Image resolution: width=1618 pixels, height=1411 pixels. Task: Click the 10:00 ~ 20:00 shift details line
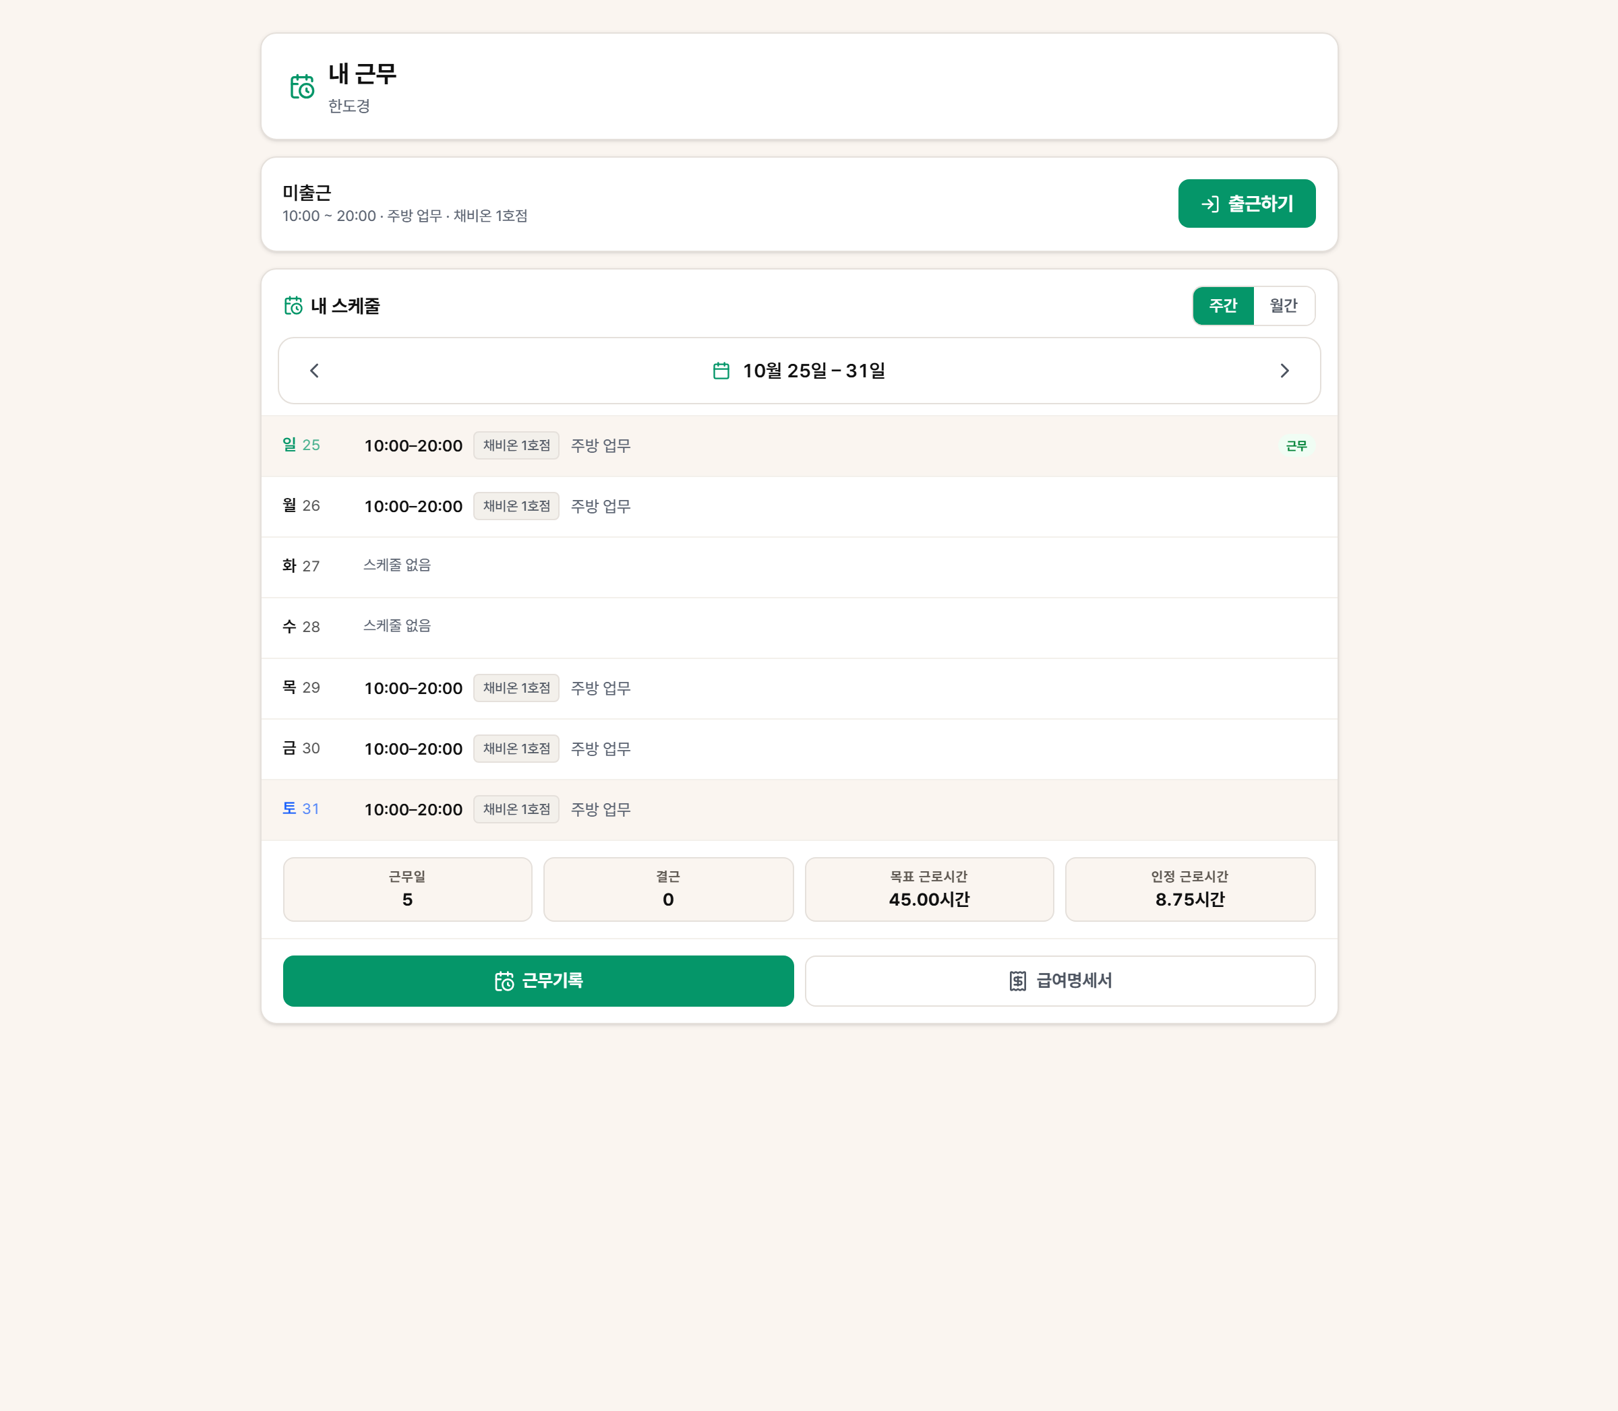405,216
